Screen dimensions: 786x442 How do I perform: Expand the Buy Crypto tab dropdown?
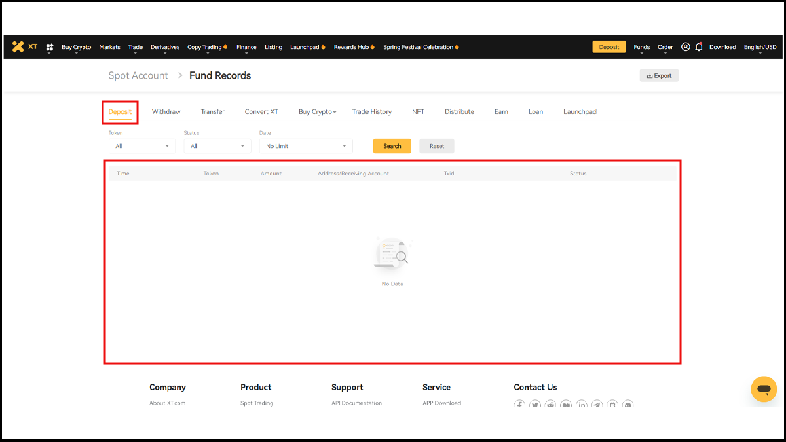click(x=318, y=112)
